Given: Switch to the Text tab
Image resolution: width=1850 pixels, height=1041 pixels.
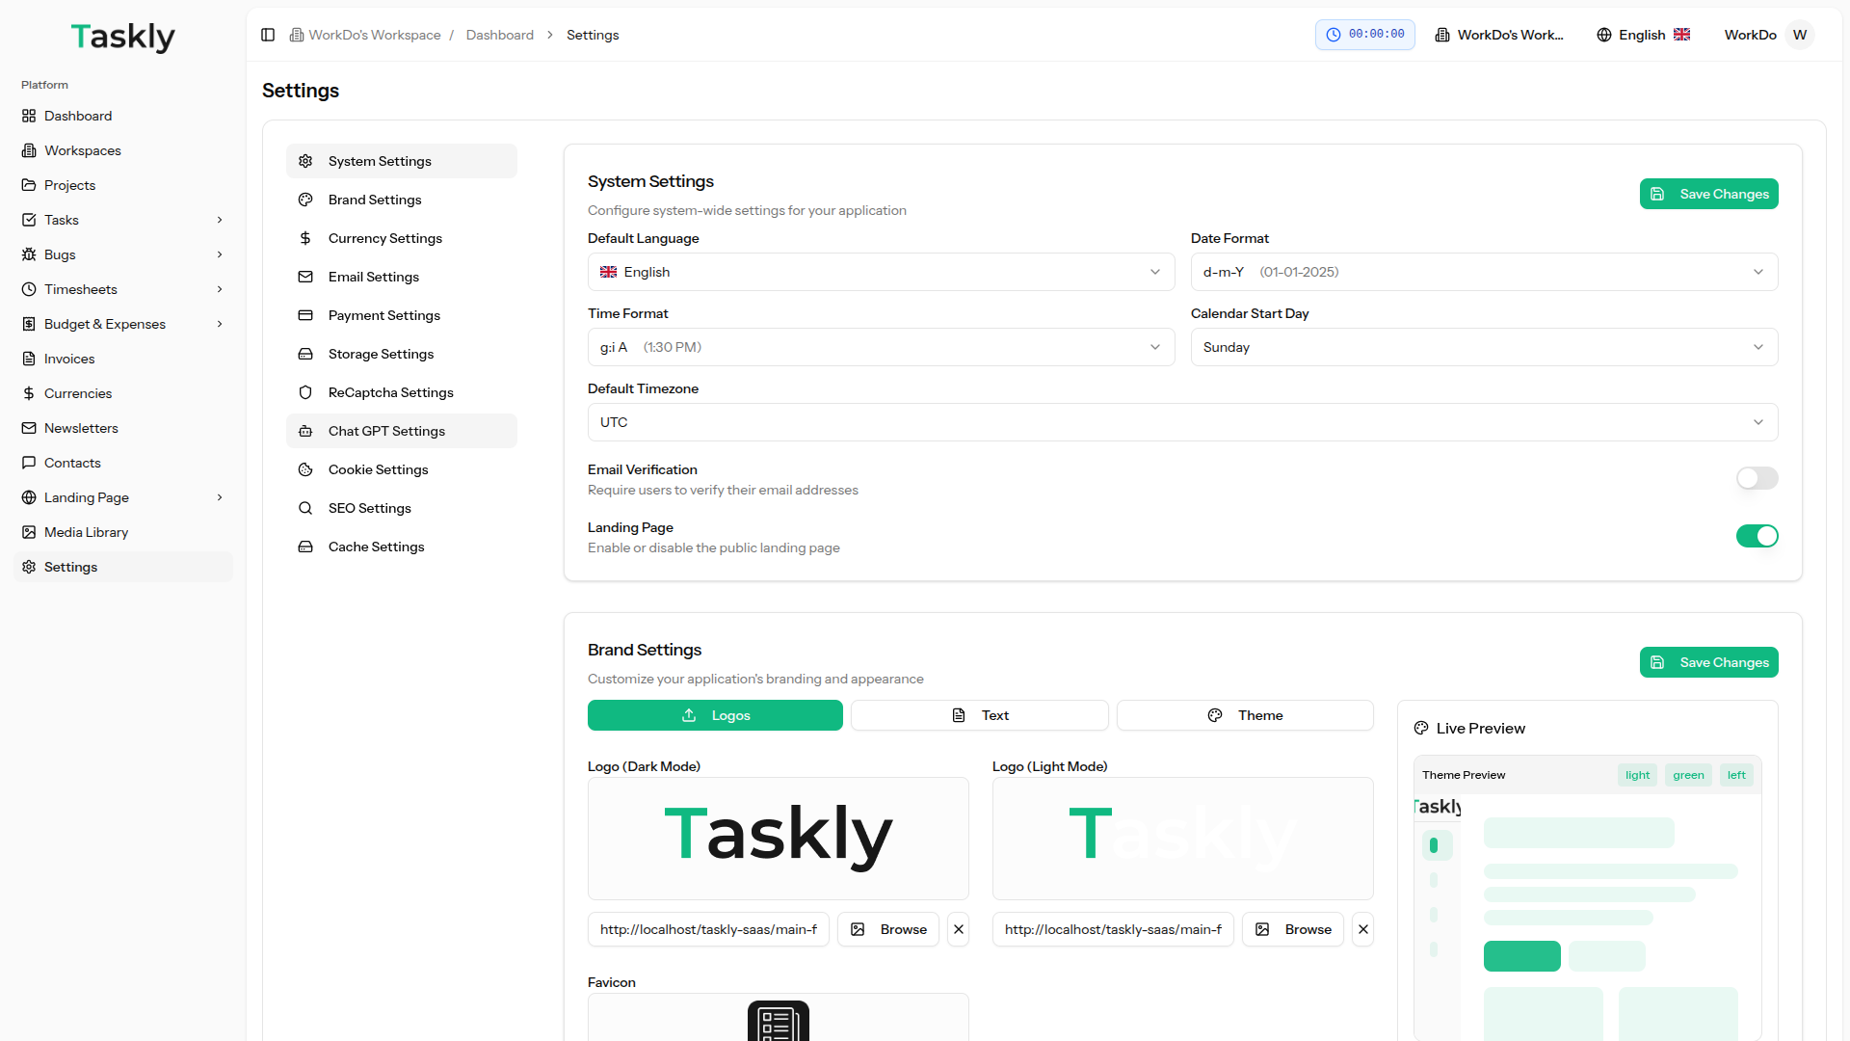Looking at the screenshot, I should click(x=980, y=715).
